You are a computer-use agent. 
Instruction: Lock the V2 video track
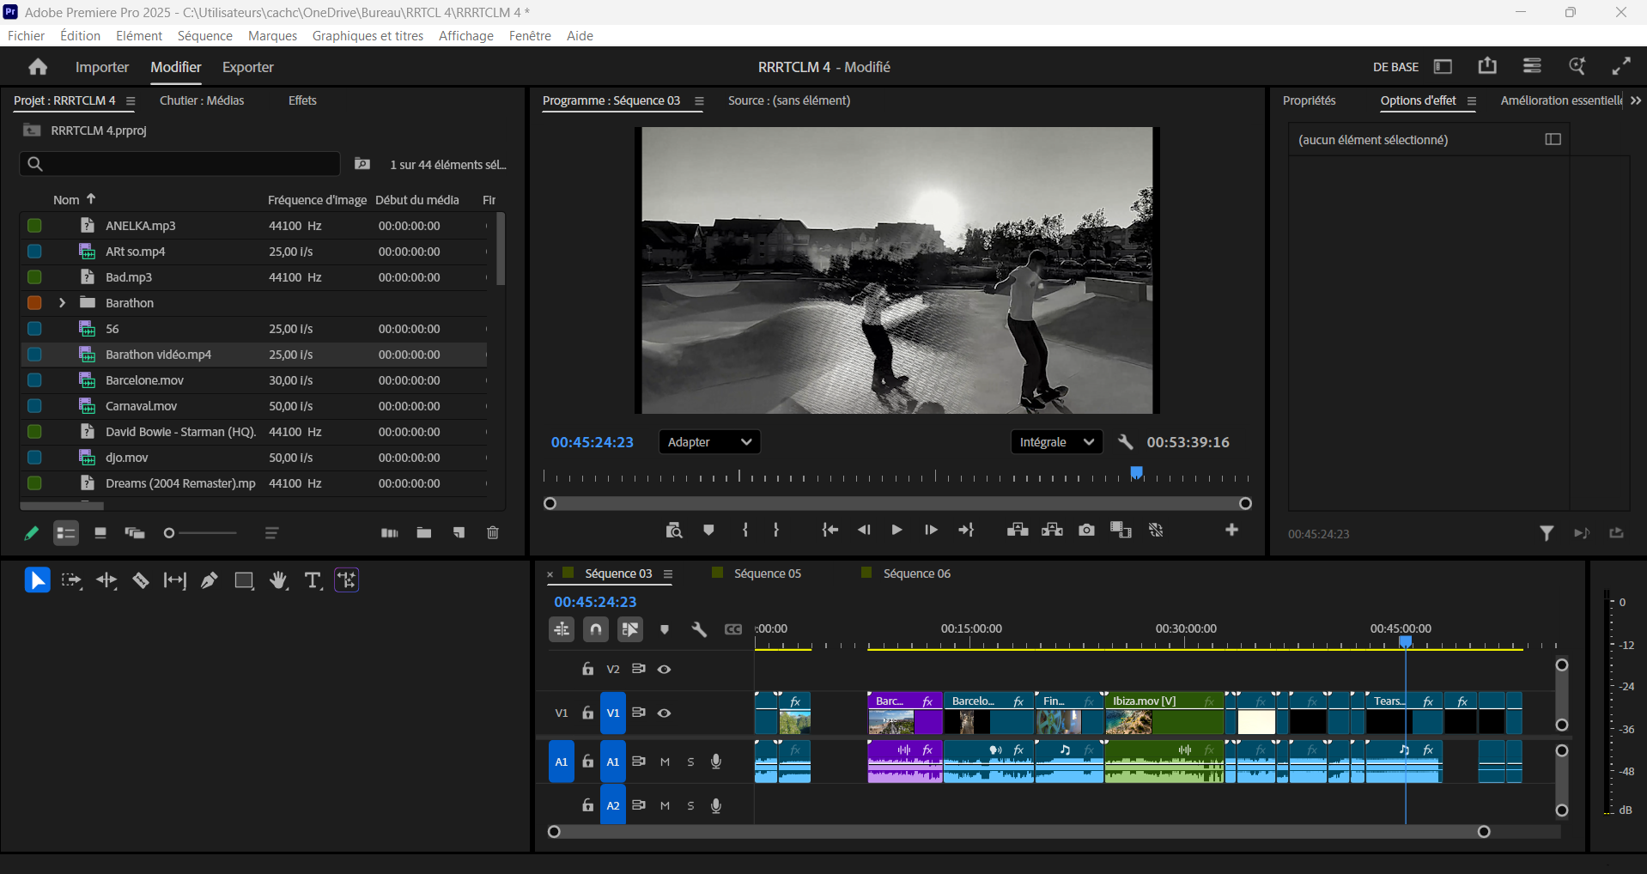click(x=587, y=669)
